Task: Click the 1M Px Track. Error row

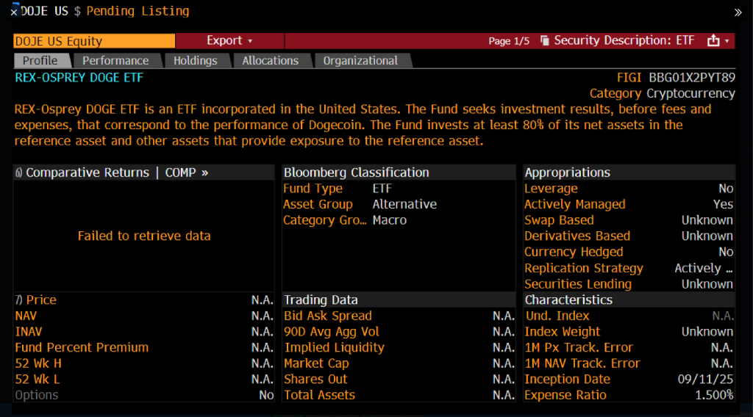Action: pyautogui.click(x=629, y=347)
